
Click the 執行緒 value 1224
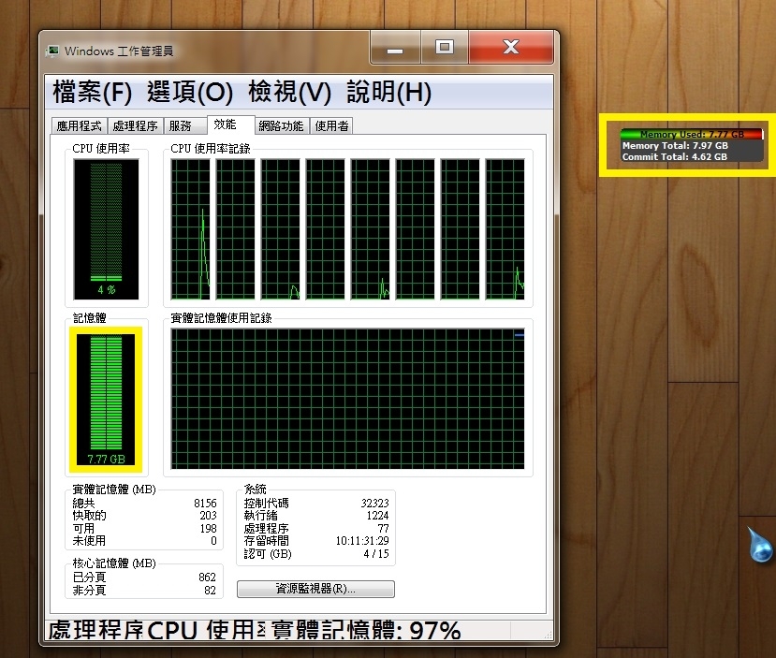pos(377,516)
